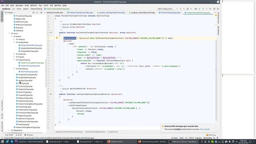Click the develop git branch widget
Image resolution: width=256 pixels, height=144 pixels.
208,138
